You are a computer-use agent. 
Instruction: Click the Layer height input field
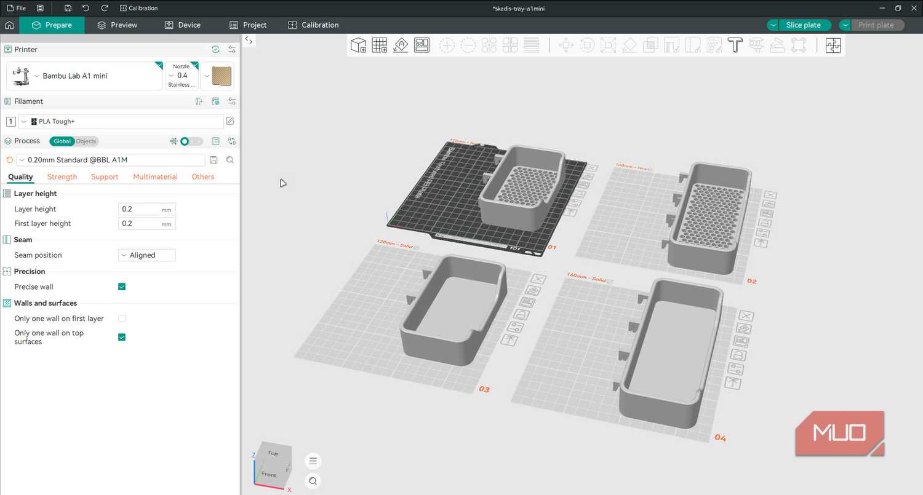[x=147, y=209]
